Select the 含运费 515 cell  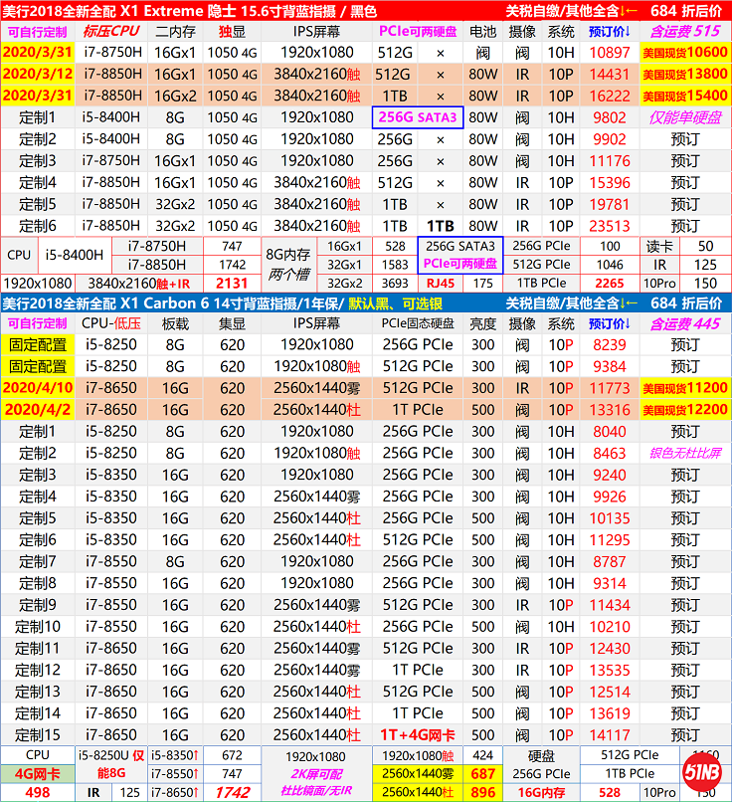point(684,31)
